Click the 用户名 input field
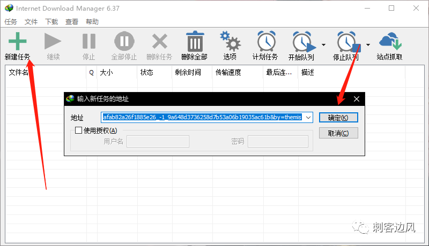This screenshot has width=429, height=246. click(158, 141)
